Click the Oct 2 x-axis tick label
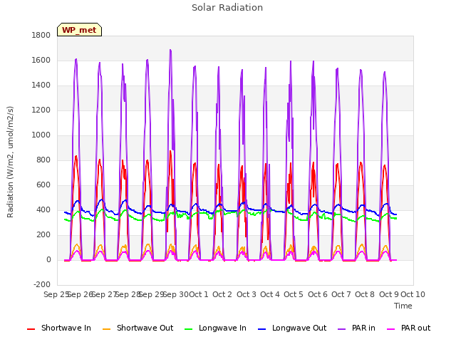This screenshot has height=342, width=456. pos(222,294)
